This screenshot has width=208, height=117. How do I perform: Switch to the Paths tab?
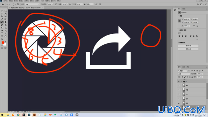tap(188, 67)
